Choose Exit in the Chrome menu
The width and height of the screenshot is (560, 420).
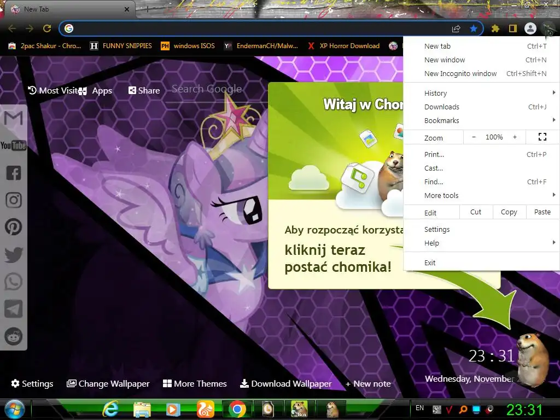point(481,262)
